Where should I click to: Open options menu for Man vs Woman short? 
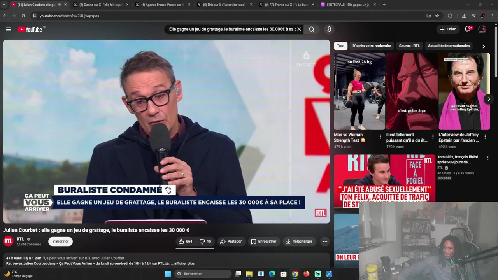click(381, 136)
